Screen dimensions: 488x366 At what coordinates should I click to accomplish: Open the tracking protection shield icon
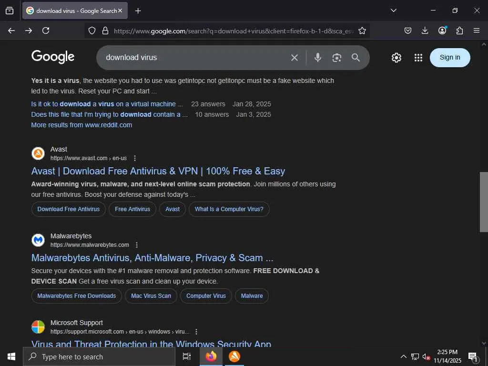92,30
